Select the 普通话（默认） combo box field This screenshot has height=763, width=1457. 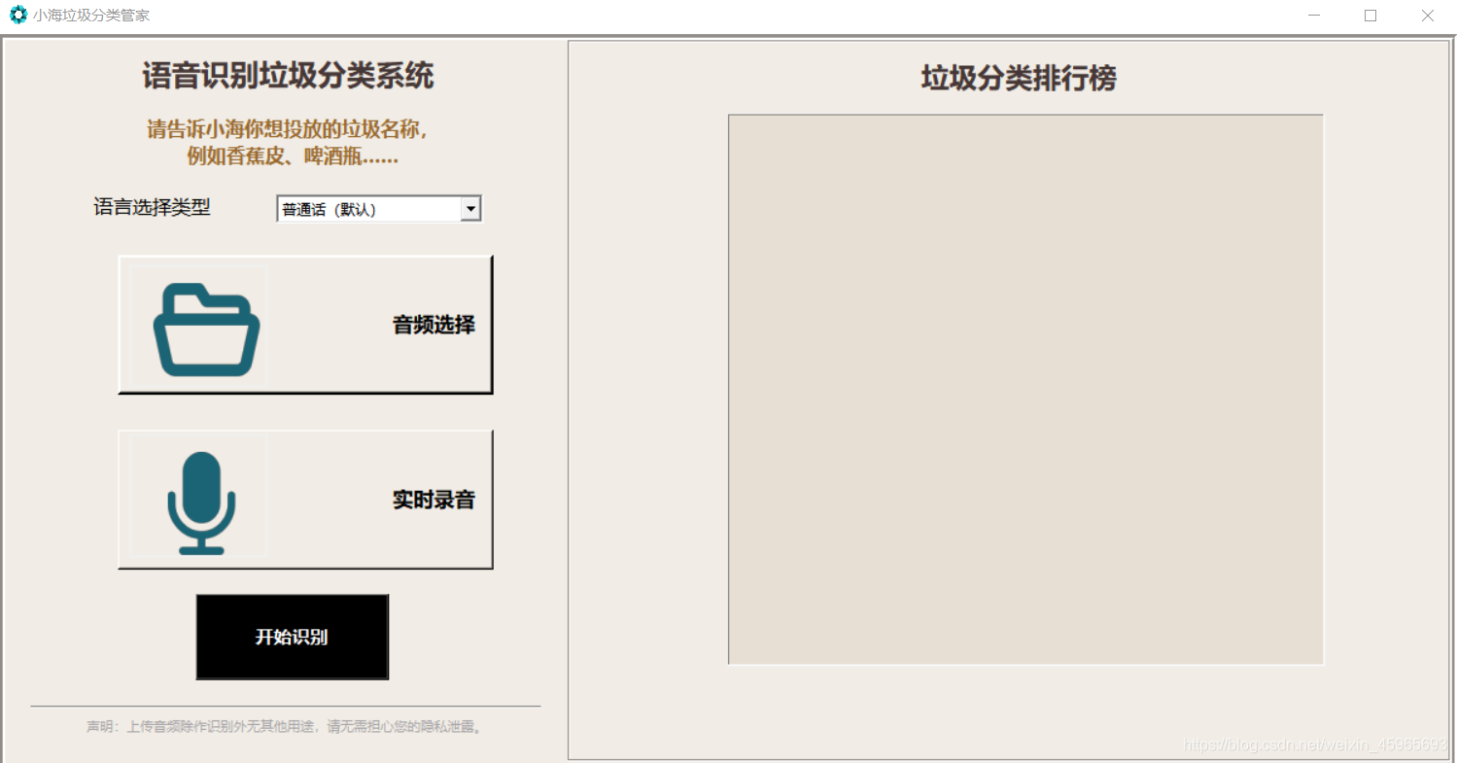[379, 209]
